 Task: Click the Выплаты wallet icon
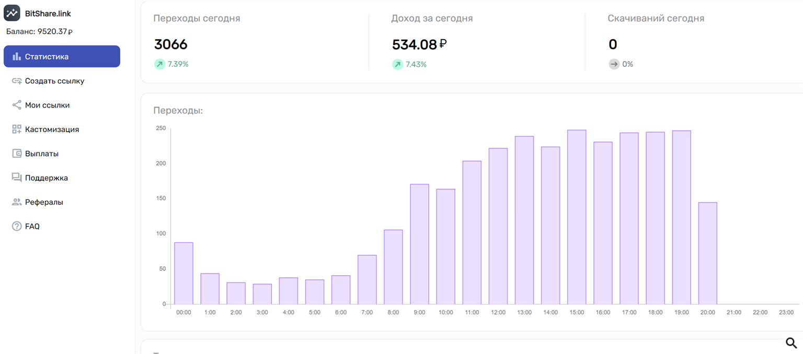click(x=17, y=154)
